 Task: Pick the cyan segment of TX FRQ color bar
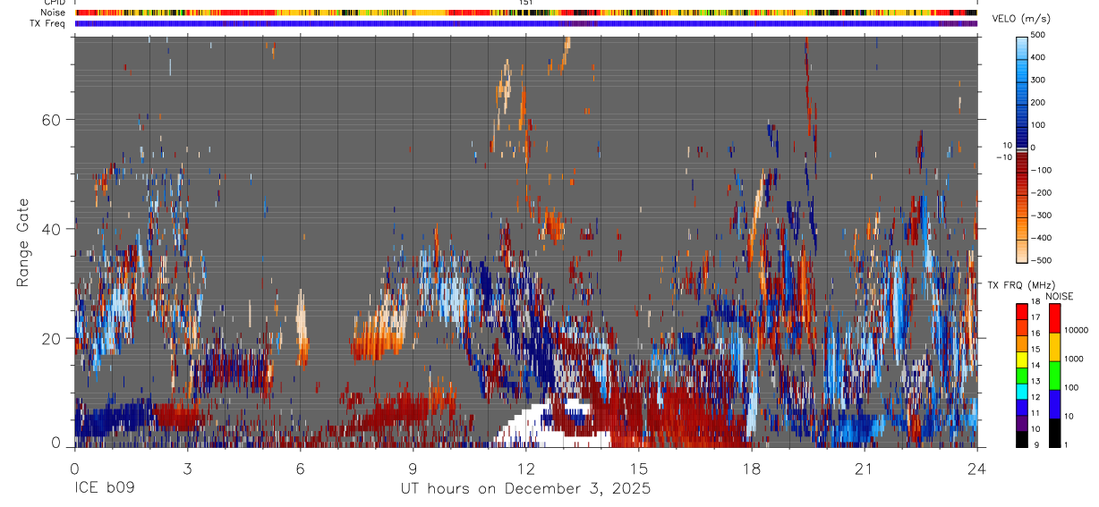pos(1021,390)
